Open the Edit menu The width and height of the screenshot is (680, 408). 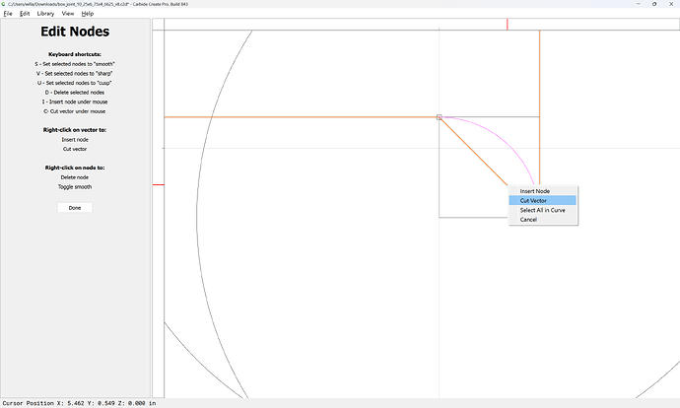tap(25, 14)
